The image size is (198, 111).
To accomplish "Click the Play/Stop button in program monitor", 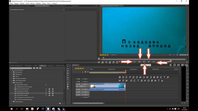I will [x=144, y=62].
